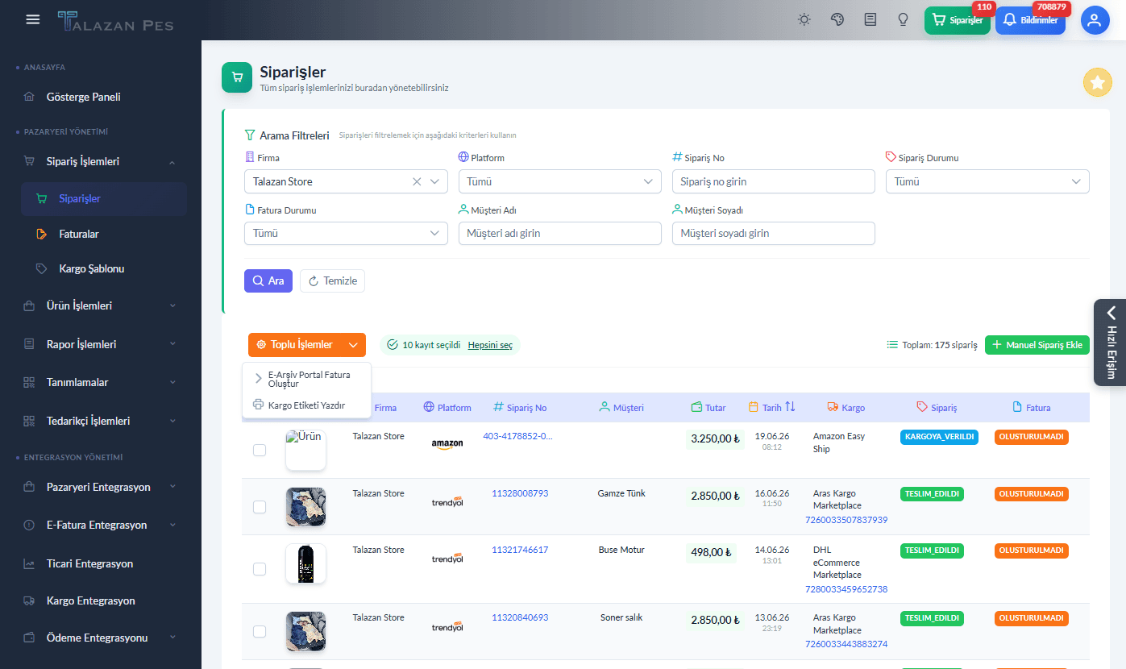Click the Tarih sort arrows icon
This screenshot has width=1126, height=669.
(790, 407)
